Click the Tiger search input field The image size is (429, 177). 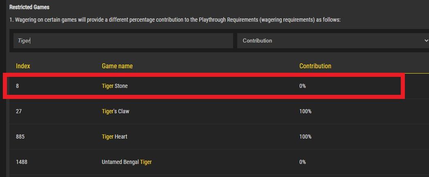(123, 41)
